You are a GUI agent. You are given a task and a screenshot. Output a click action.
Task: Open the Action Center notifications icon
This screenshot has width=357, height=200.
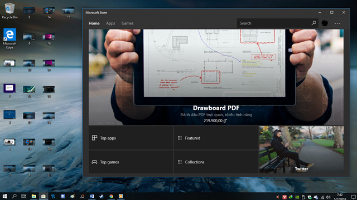click(x=353, y=197)
